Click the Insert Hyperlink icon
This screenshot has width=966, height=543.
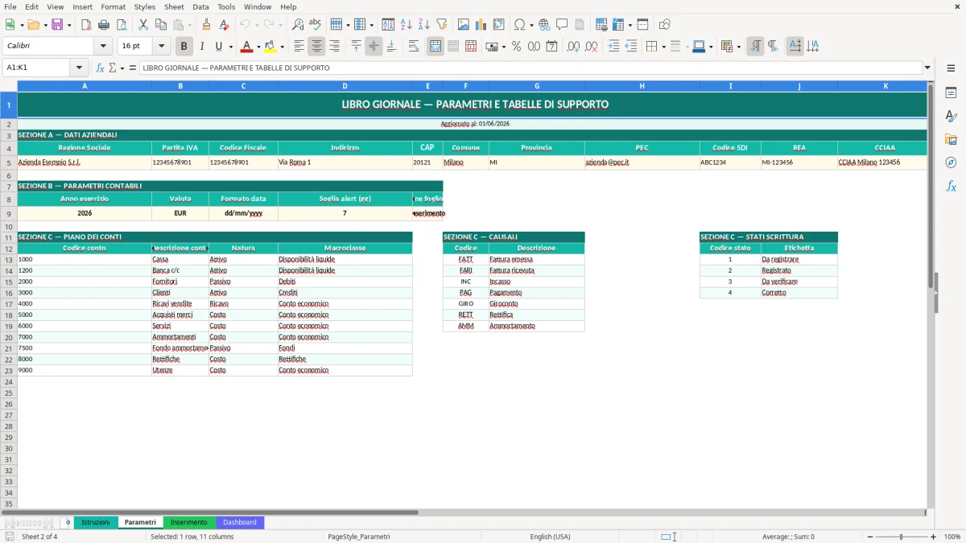tap(544, 25)
